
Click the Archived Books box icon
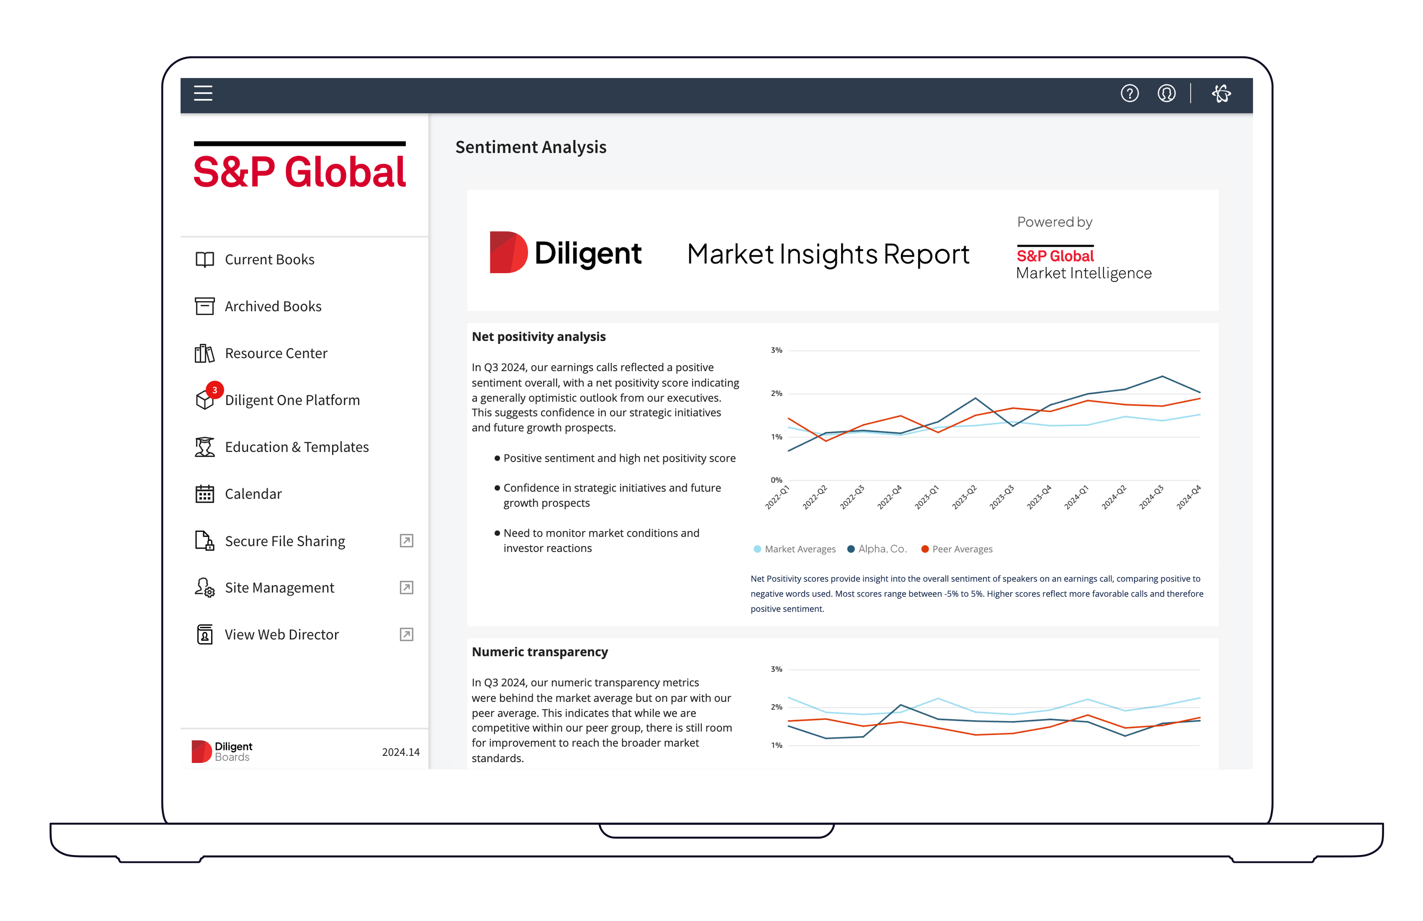pos(205,306)
